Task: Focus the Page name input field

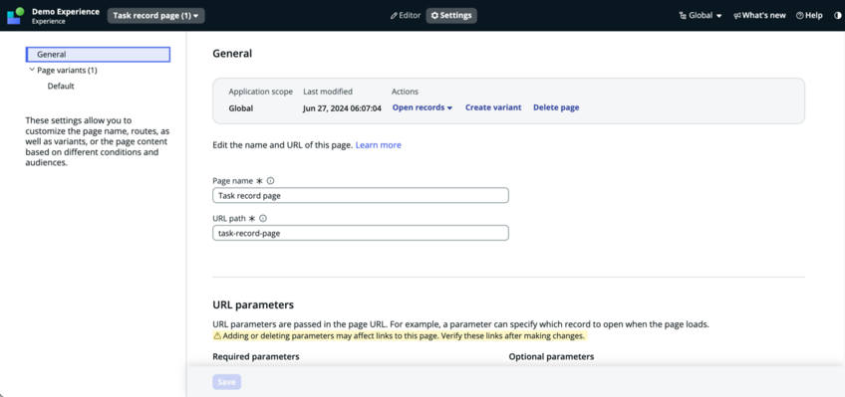Action: pos(361,195)
